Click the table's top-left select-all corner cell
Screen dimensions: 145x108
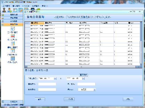[28, 23]
